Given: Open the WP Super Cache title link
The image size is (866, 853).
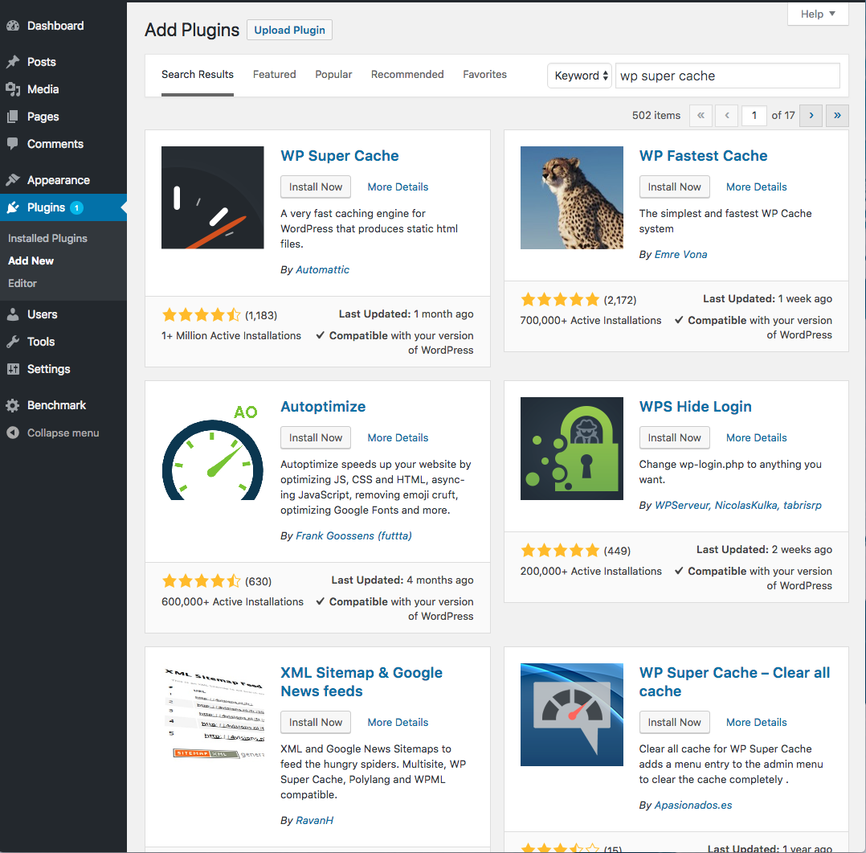Looking at the screenshot, I should (x=340, y=156).
